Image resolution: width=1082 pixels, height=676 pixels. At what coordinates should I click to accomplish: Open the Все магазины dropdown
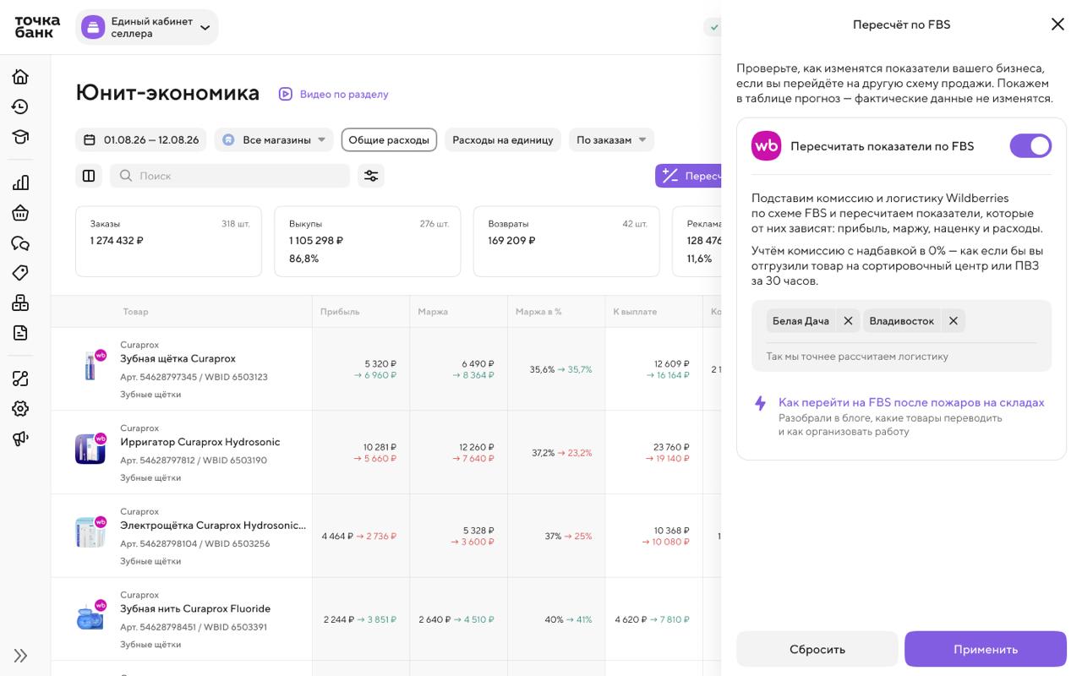[274, 140]
